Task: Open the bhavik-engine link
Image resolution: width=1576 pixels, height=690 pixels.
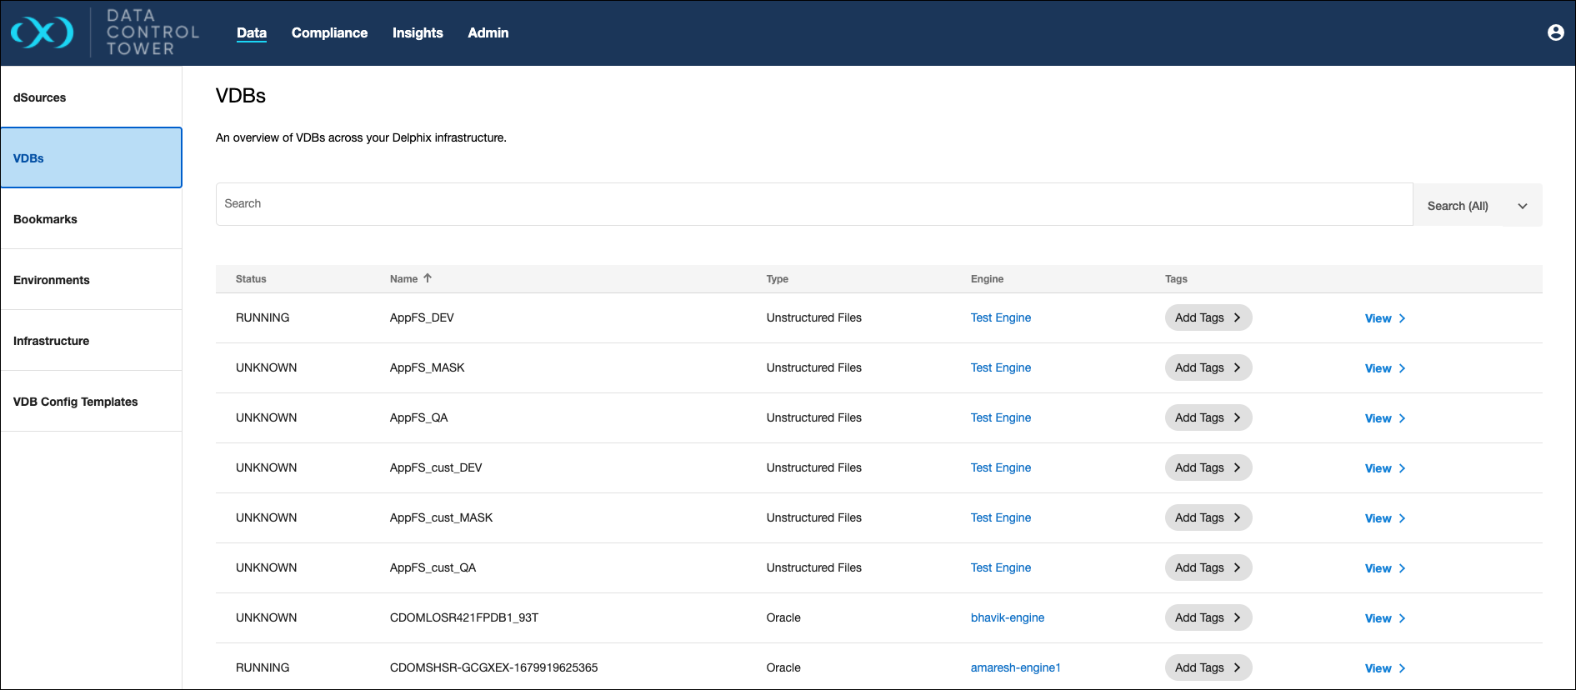Action: [1007, 617]
